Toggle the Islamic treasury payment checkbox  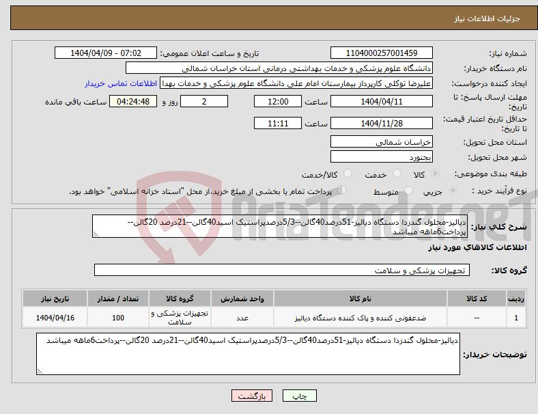pyautogui.click(x=342, y=190)
